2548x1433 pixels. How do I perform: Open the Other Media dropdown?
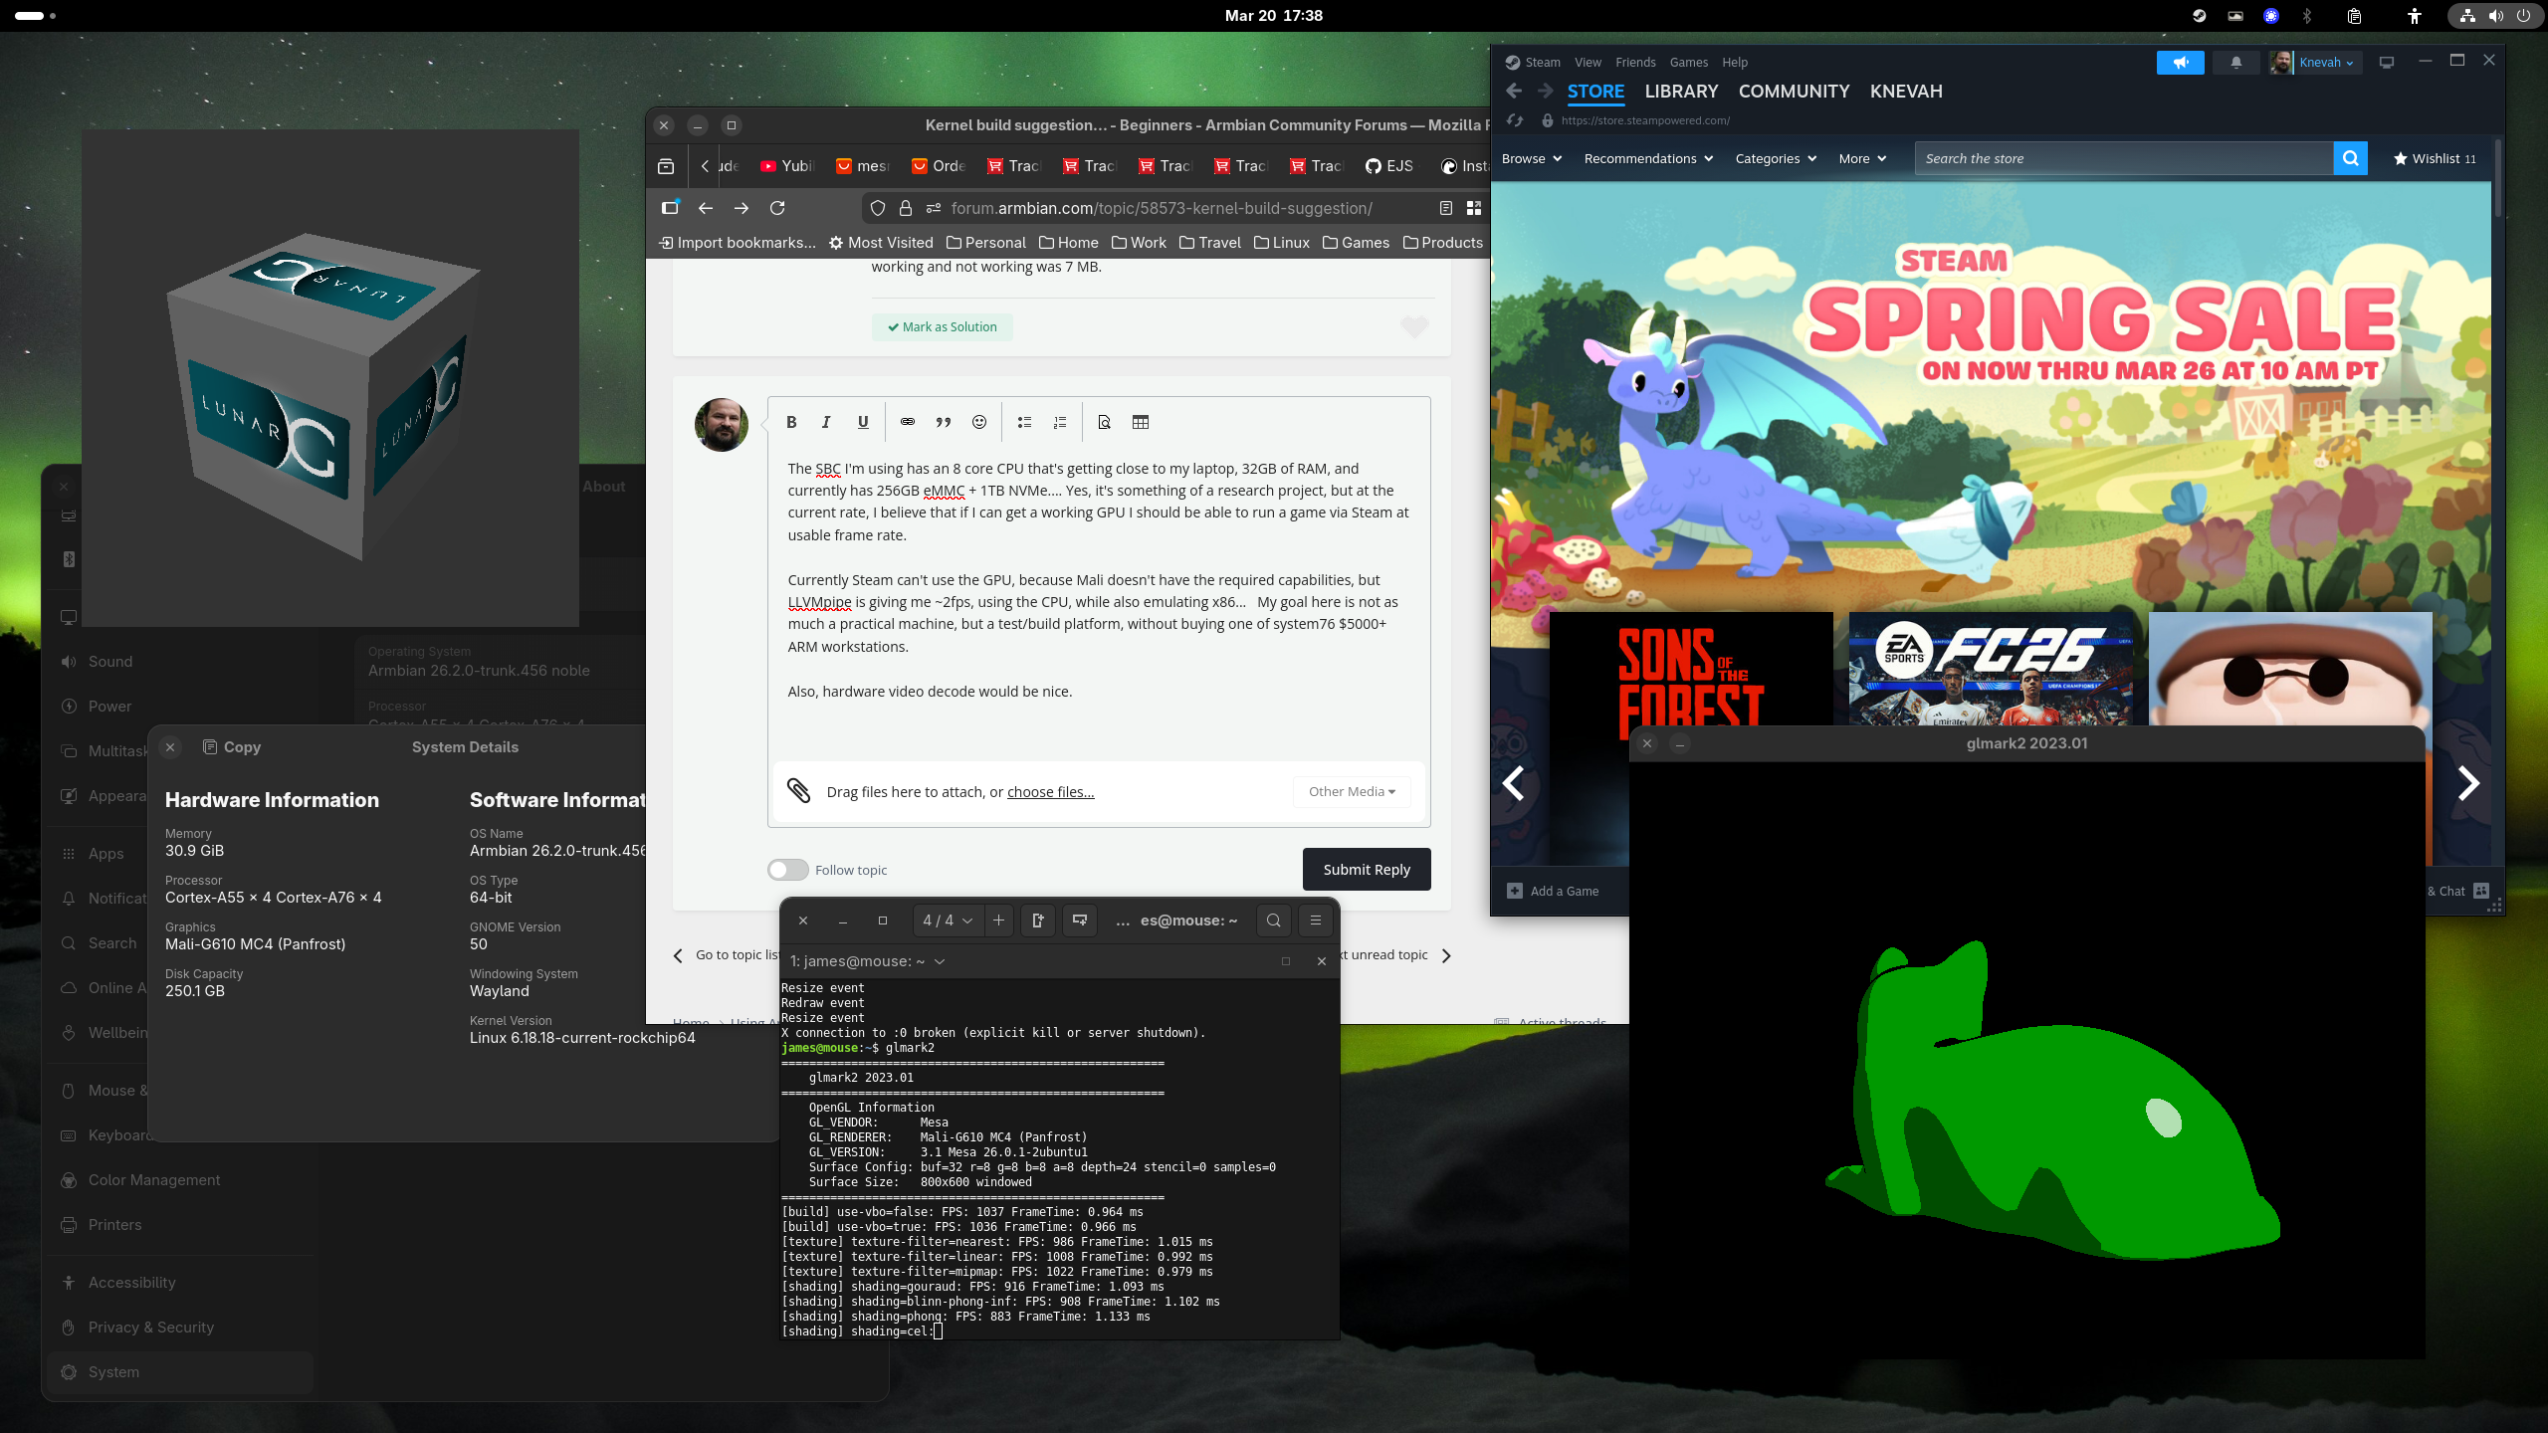1352,791
